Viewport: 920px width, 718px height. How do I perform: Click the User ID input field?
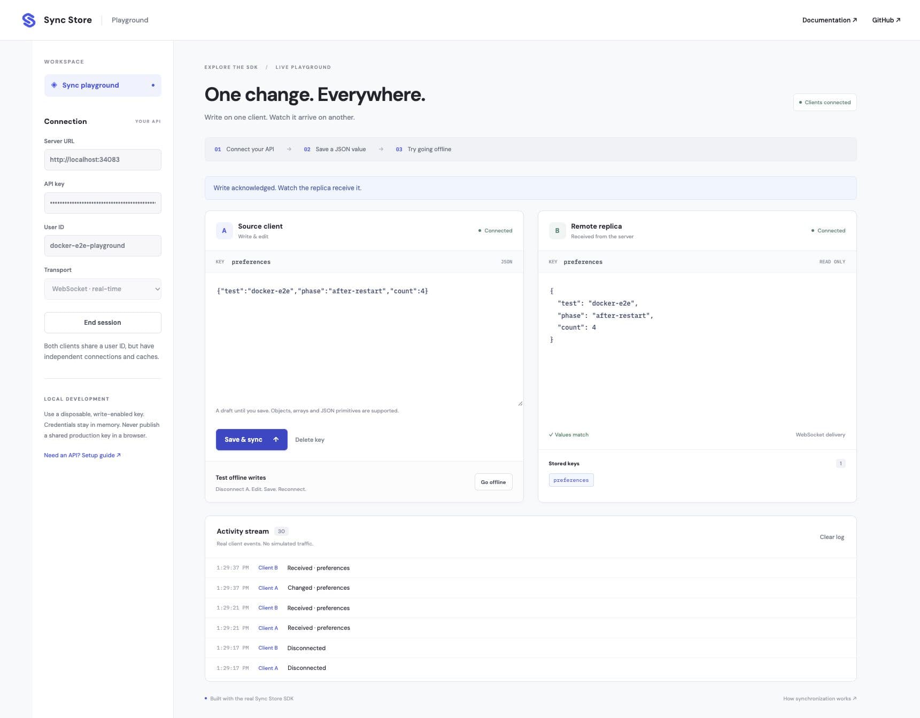point(103,246)
